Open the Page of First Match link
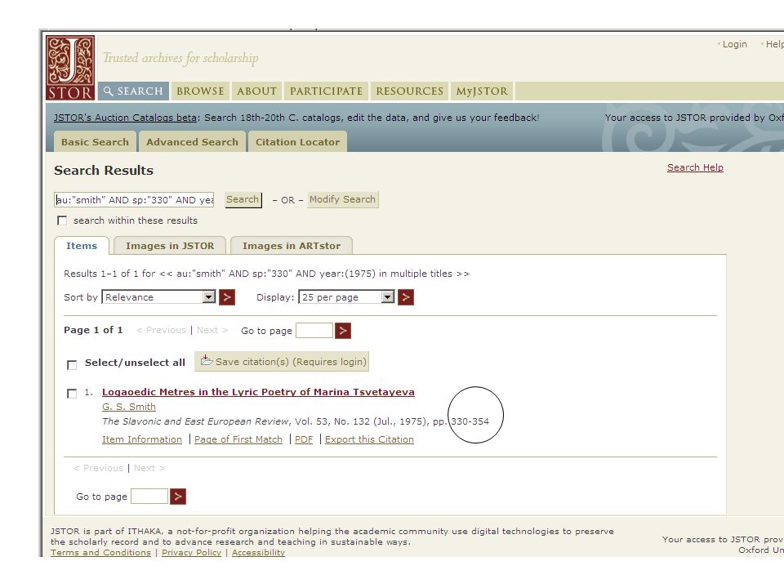784x588 pixels. [x=238, y=439]
